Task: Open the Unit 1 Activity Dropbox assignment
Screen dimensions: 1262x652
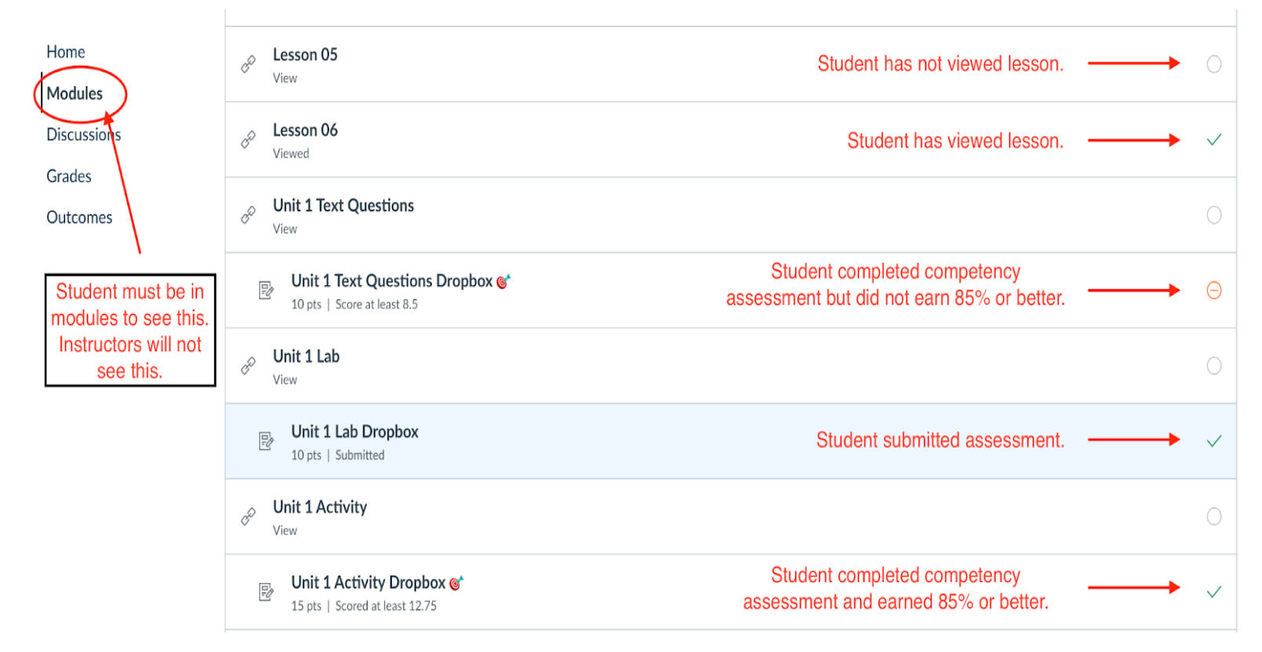Action: pos(368,583)
